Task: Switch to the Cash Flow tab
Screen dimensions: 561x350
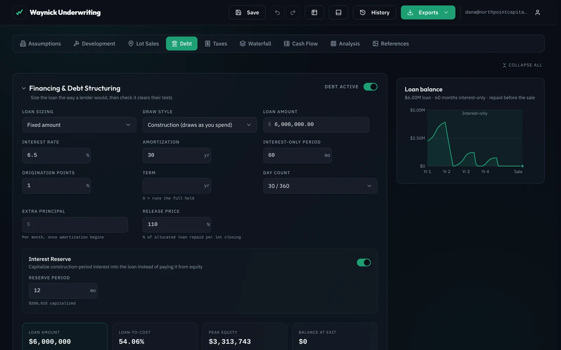Action: coord(301,44)
